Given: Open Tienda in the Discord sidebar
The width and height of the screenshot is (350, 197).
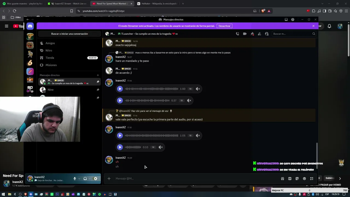Looking at the screenshot, I should 69,58.
